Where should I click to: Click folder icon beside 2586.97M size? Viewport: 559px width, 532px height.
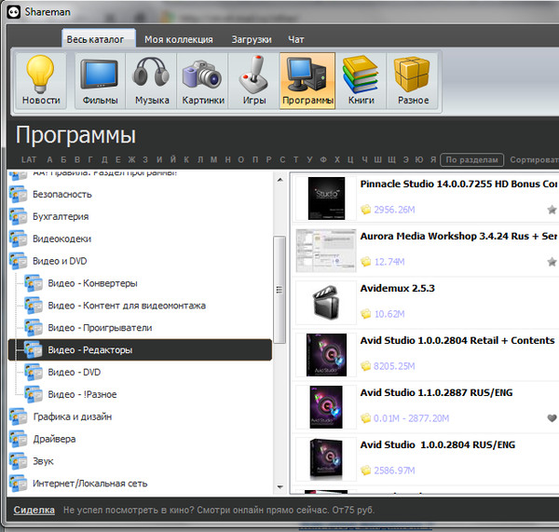click(x=366, y=471)
